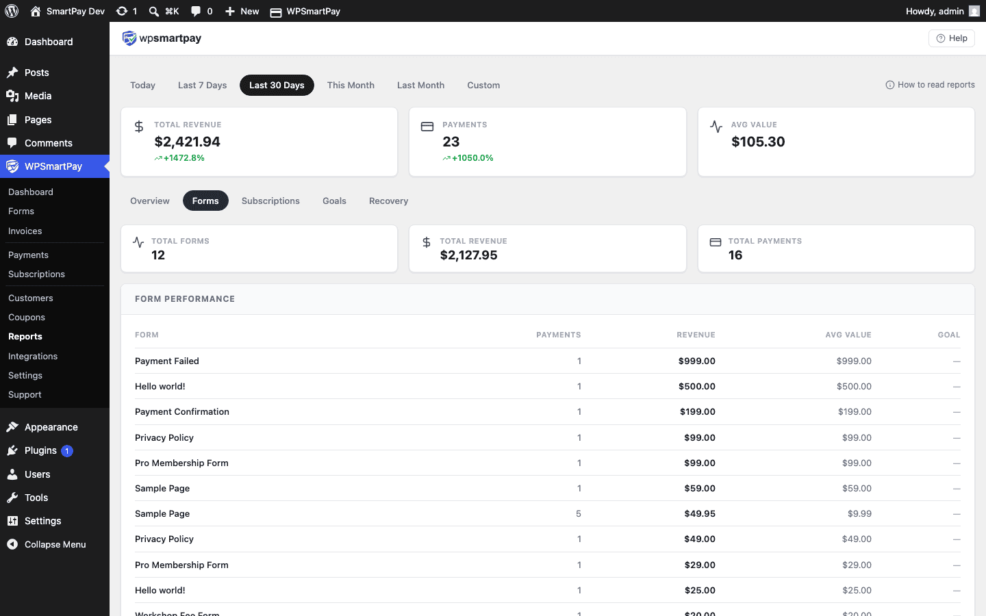Open the Goals report tab
The image size is (986, 616).
pyautogui.click(x=334, y=201)
